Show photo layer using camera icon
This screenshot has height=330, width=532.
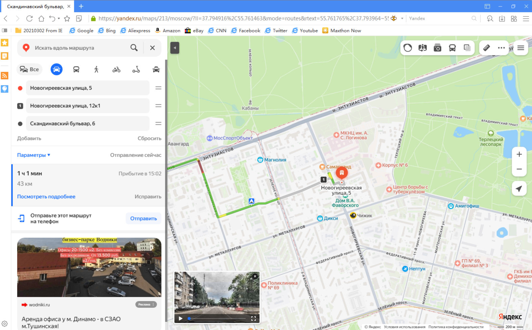437,48
